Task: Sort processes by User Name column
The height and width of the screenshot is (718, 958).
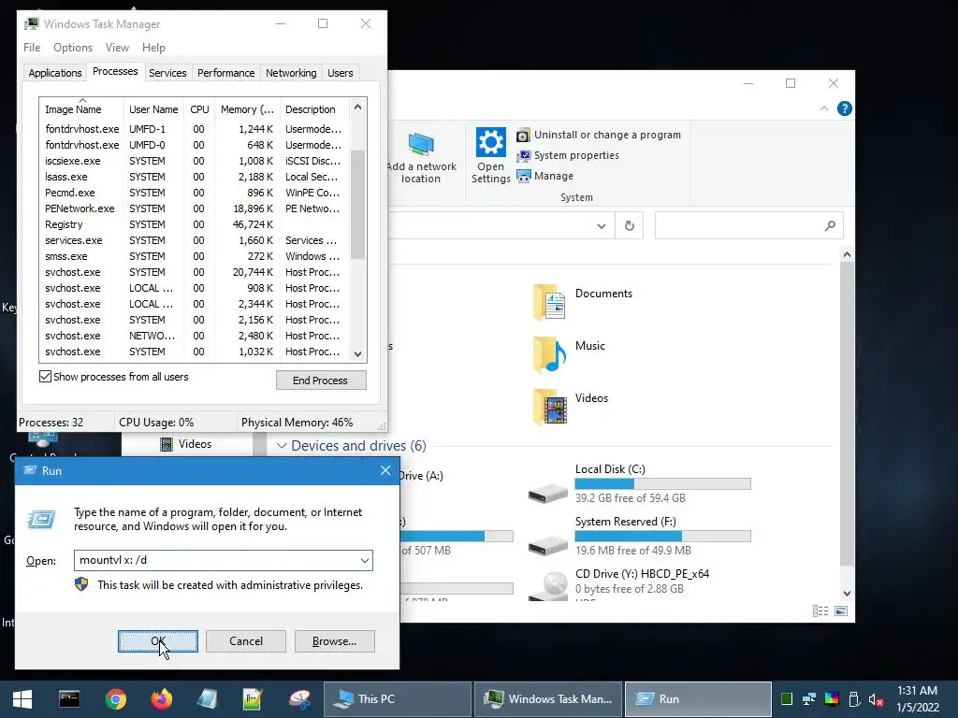Action: point(154,109)
